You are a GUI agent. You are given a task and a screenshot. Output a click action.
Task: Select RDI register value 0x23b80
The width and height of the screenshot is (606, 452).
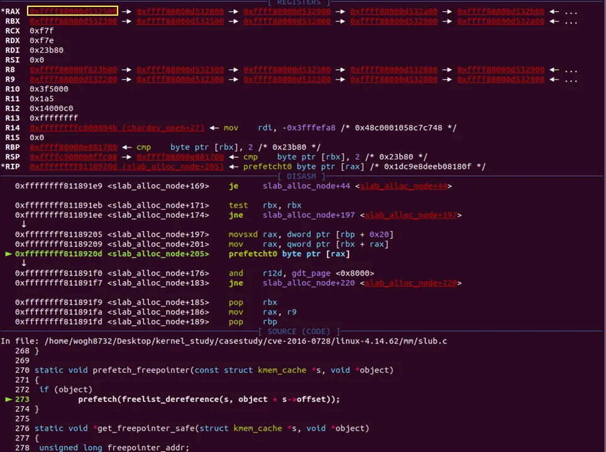47,50
